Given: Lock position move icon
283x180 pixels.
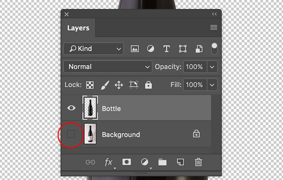Looking at the screenshot, I should 119,85.
